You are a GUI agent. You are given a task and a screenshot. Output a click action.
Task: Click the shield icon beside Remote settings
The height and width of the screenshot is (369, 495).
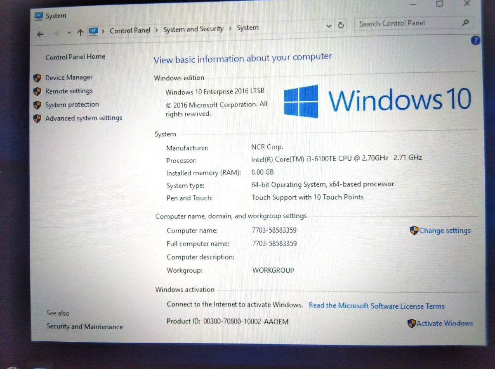click(38, 91)
